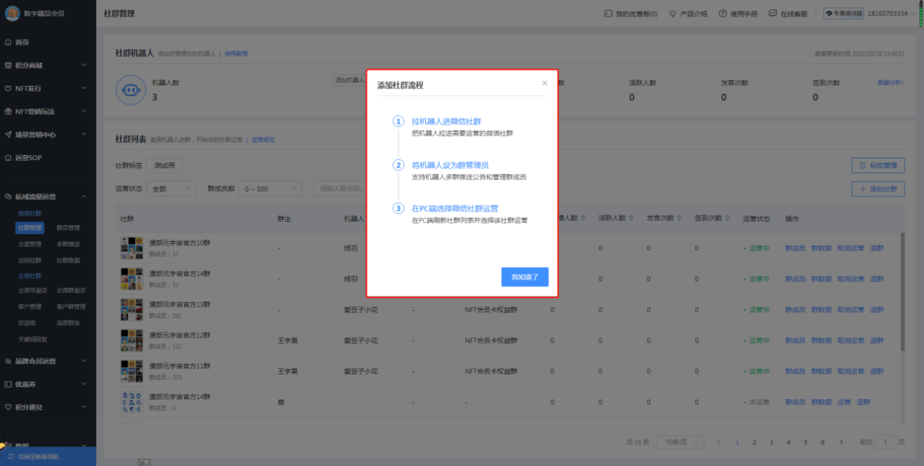Screen dimensions: 924x466
Task: Click the 数字藏品会员 logo avatar
Action: click(12, 14)
